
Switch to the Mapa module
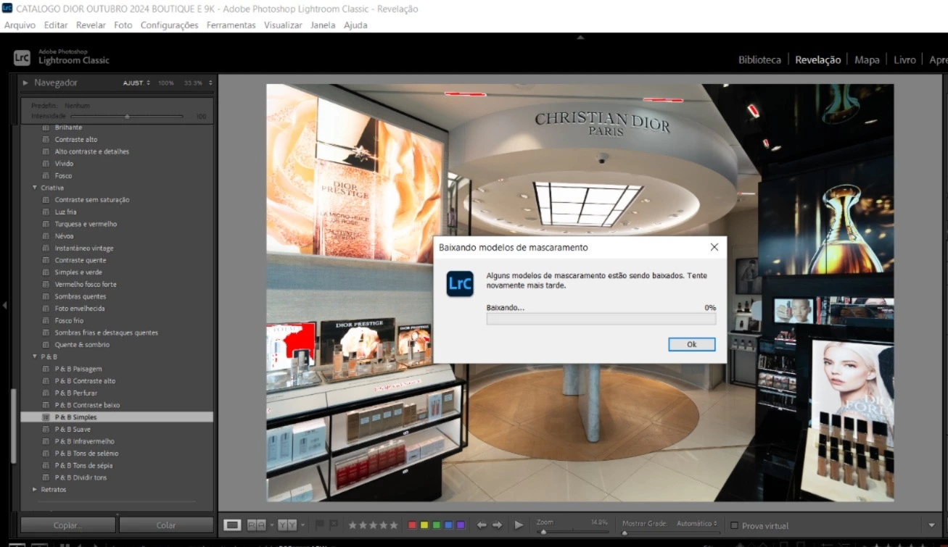tap(867, 59)
